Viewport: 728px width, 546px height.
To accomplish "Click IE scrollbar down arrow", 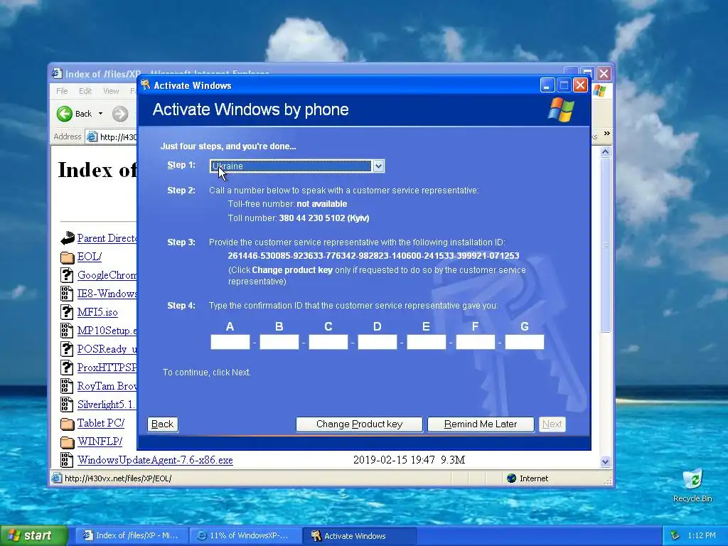I will pyautogui.click(x=605, y=461).
